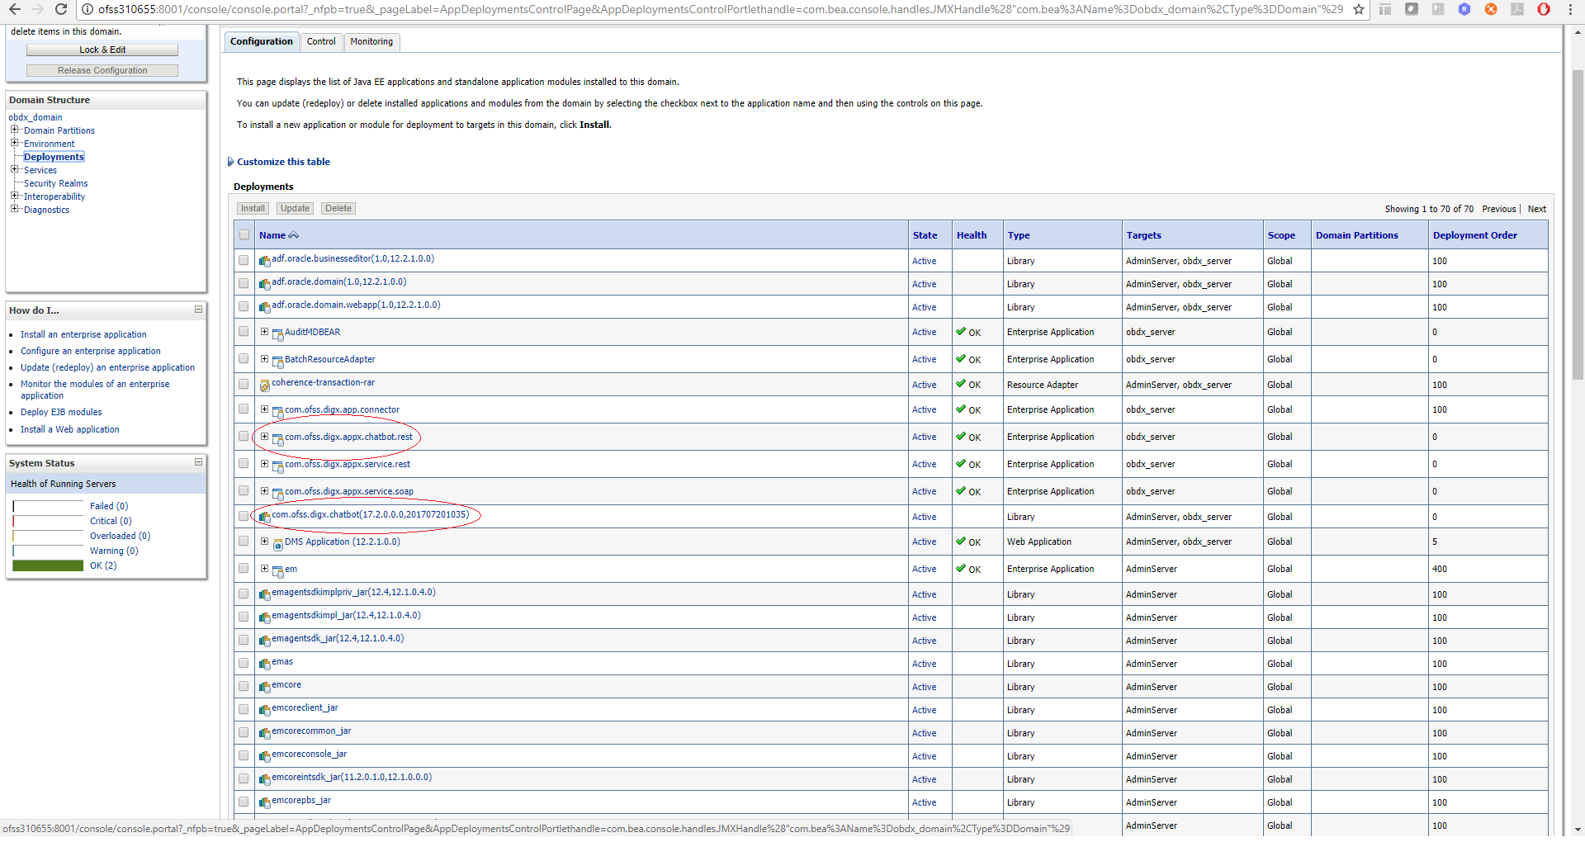
Task: Click the application icon beside AuditMDBEAR
Action: pos(278,334)
